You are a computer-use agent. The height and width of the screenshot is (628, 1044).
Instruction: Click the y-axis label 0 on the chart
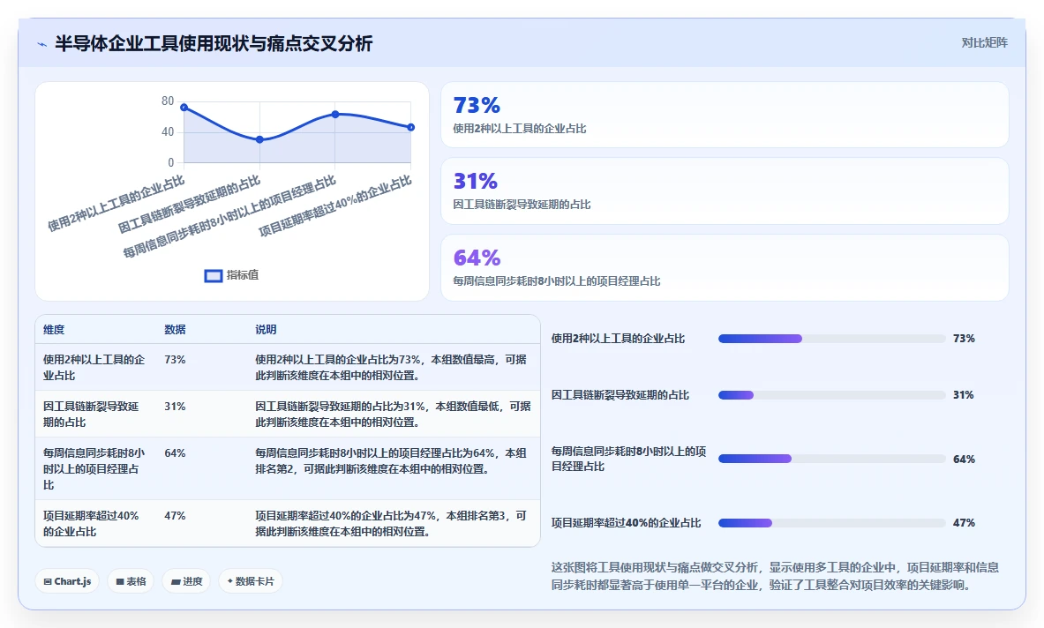point(170,162)
